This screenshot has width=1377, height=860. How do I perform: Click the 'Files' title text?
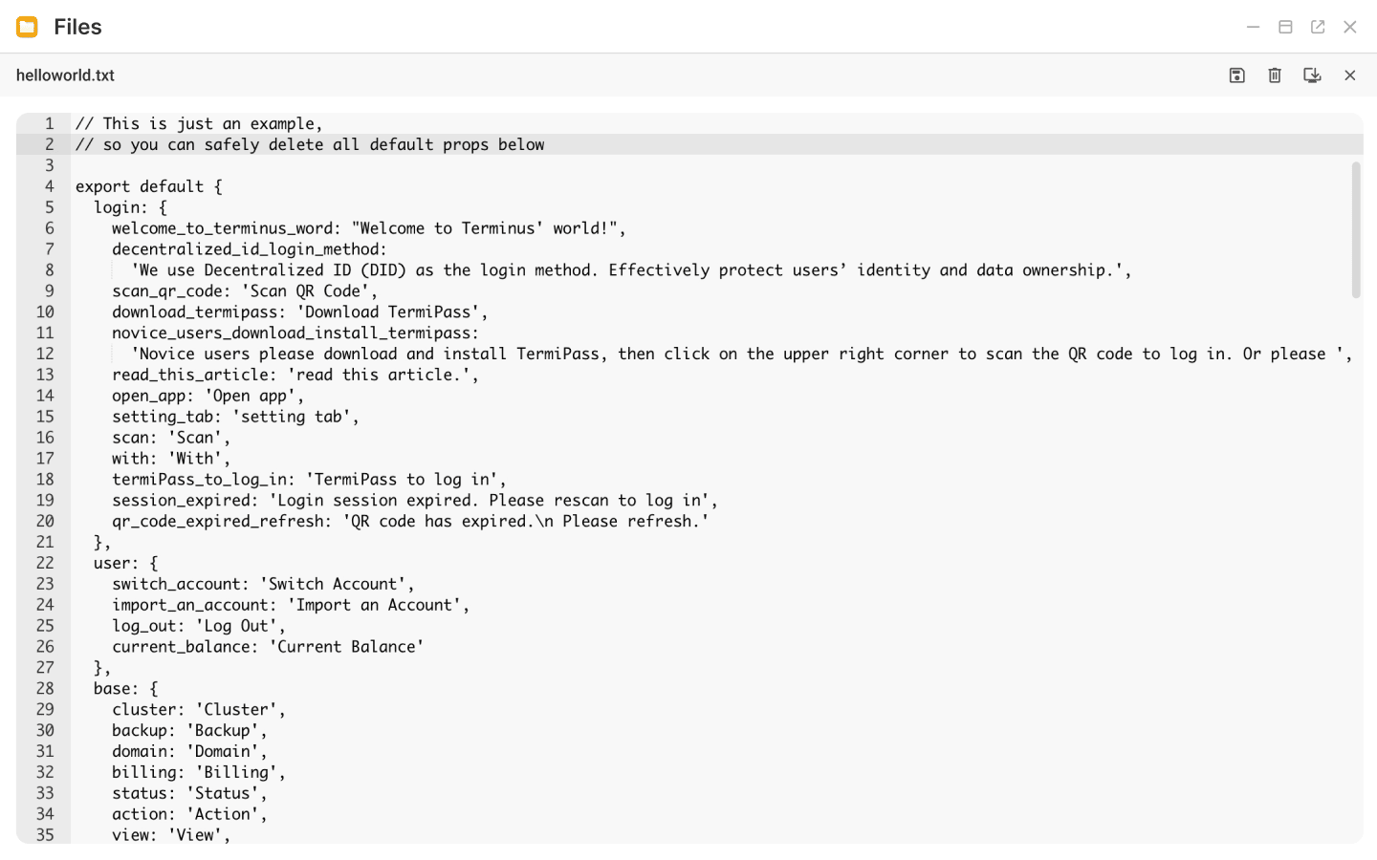77,27
